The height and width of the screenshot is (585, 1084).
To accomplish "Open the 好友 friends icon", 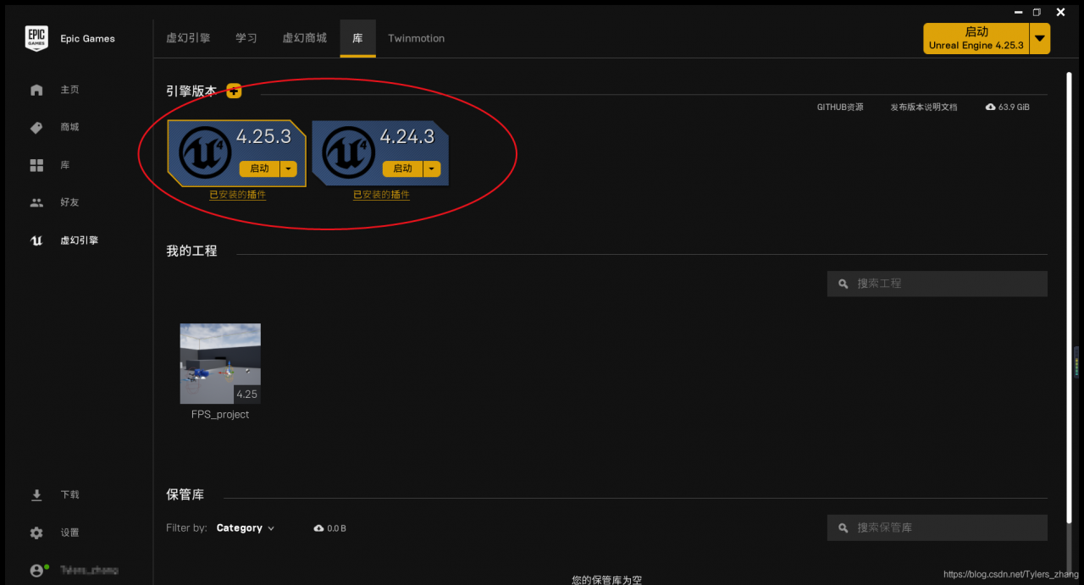I will click(x=36, y=203).
